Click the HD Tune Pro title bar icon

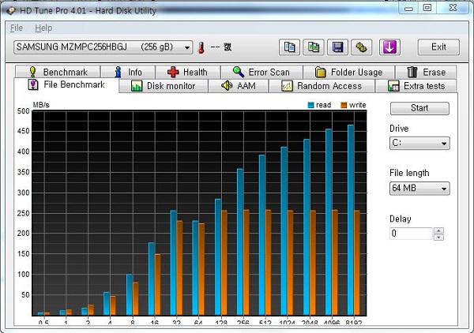pos(11,10)
